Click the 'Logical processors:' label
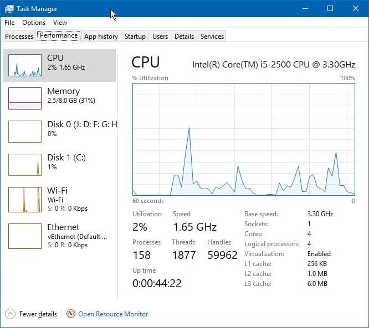369x328 pixels. coord(272,244)
